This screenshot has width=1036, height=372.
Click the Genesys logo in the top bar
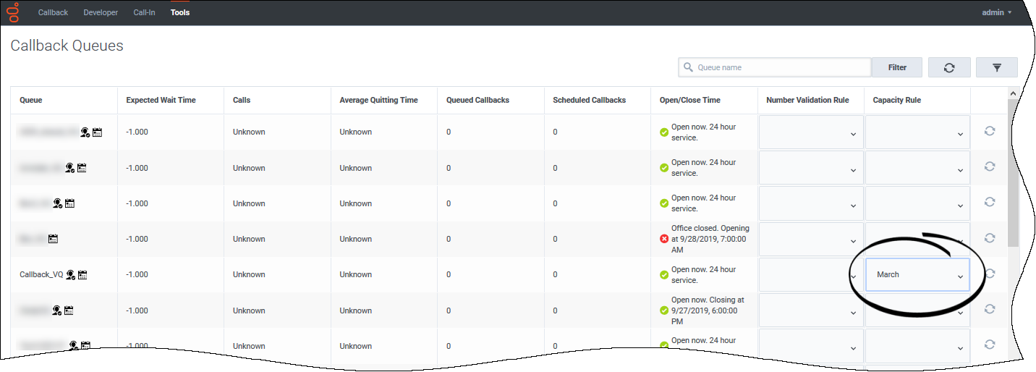tap(13, 12)
